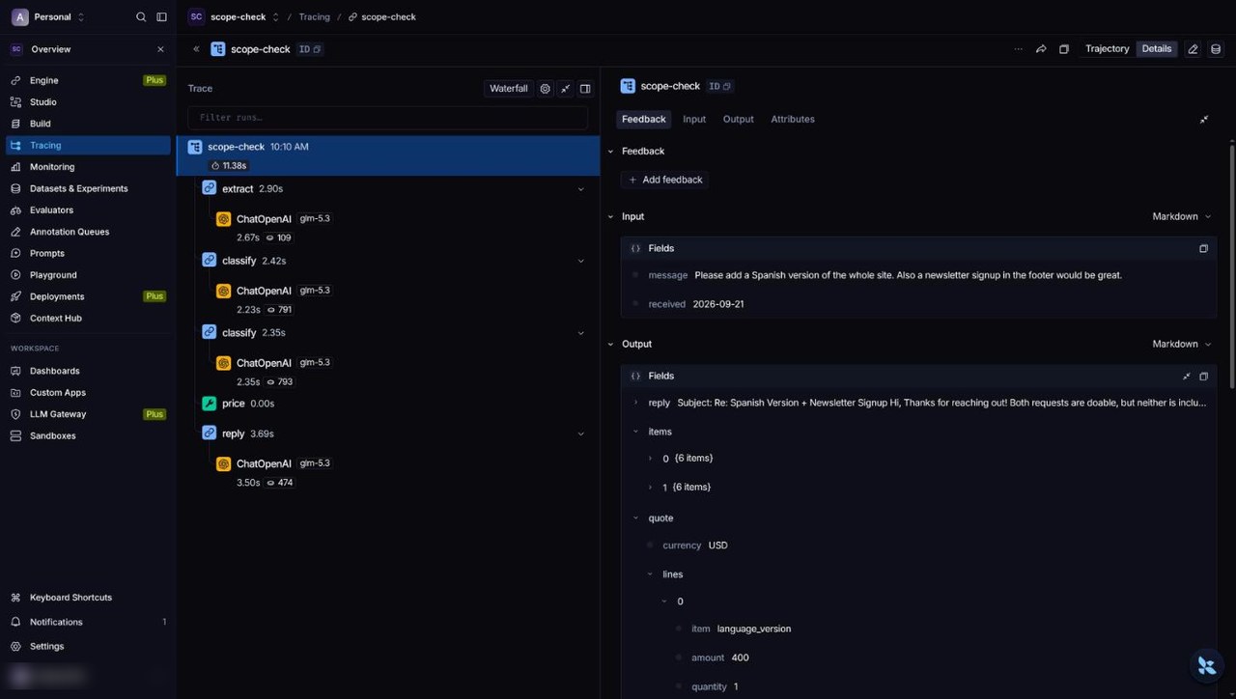This screenshot has height=699, width=1236.
Task: Switch to Details view
Action: point(1156,49)
